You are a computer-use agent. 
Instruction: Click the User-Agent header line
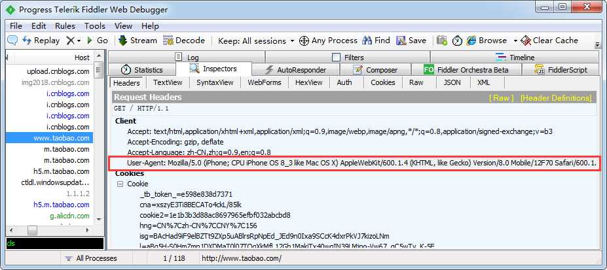tap(361, 163)
